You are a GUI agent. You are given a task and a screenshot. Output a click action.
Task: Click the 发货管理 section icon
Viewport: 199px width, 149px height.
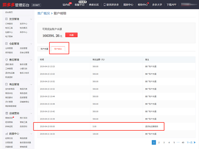click(x=6, y=19)
